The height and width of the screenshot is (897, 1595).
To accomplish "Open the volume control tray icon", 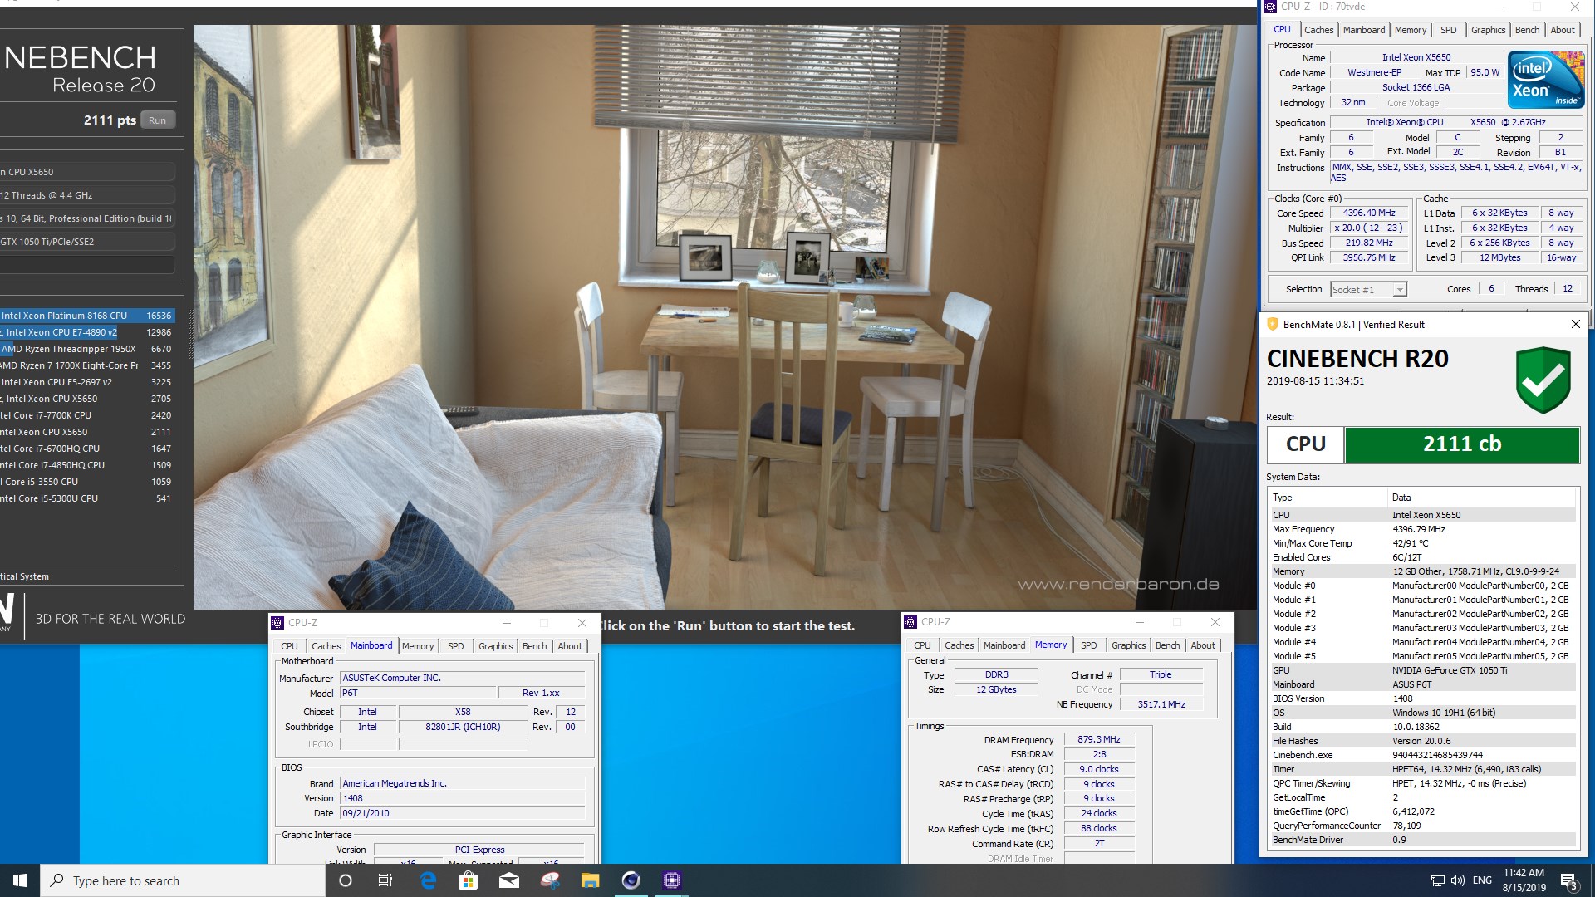I will click(1458, 880).
